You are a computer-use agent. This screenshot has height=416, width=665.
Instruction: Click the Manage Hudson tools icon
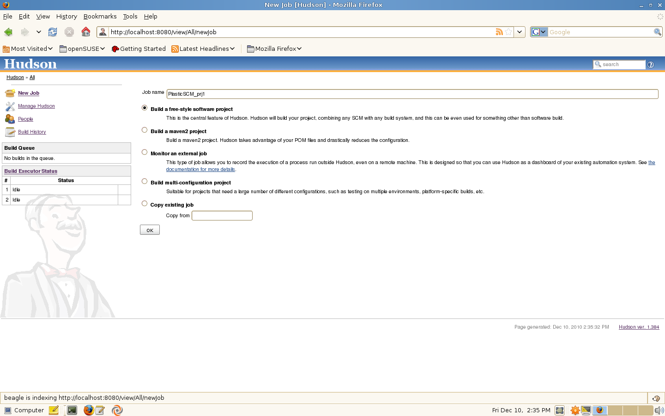click(x=10, y=106)
